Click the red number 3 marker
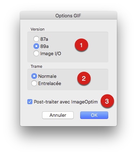This screenshot has height=155, width=137. click(x=107, y=101)
